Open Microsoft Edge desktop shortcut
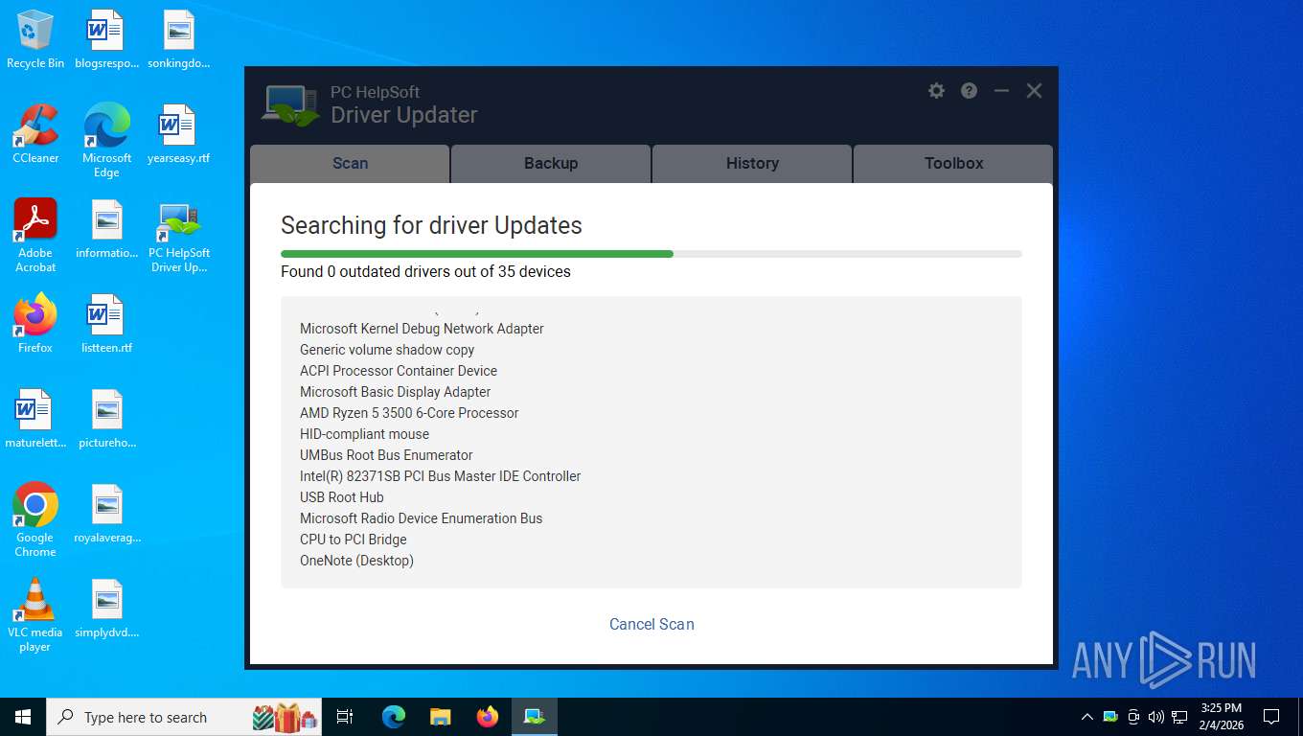This screenshot has height=736, width=1303. click(106, 141)
